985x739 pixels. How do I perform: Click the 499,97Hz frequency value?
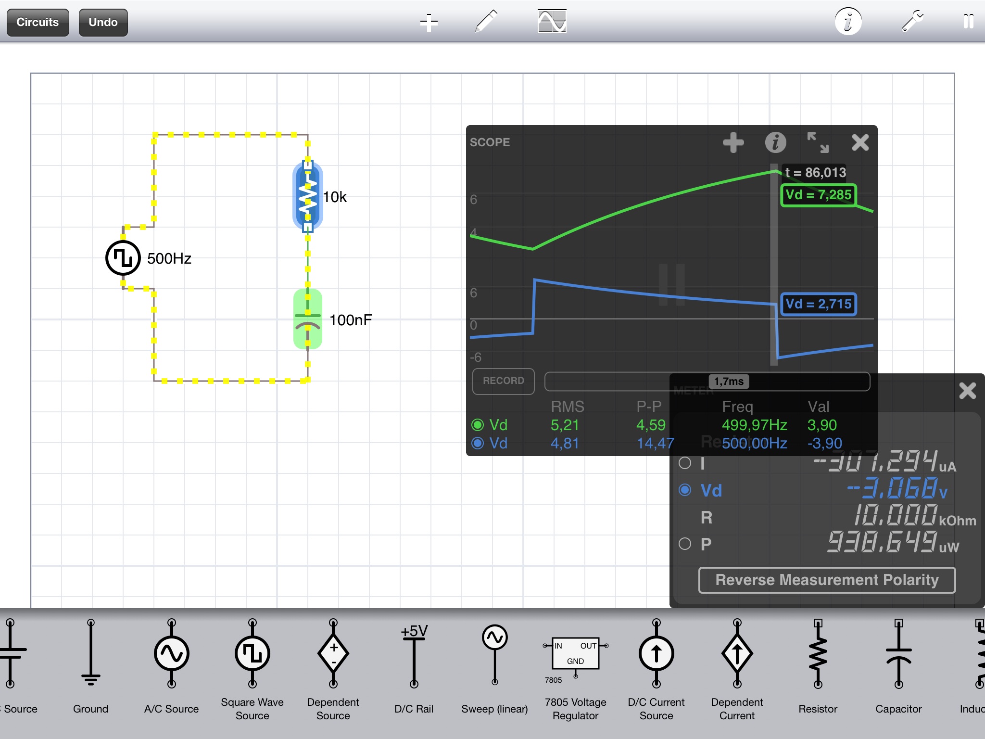(x=754, y=425)
